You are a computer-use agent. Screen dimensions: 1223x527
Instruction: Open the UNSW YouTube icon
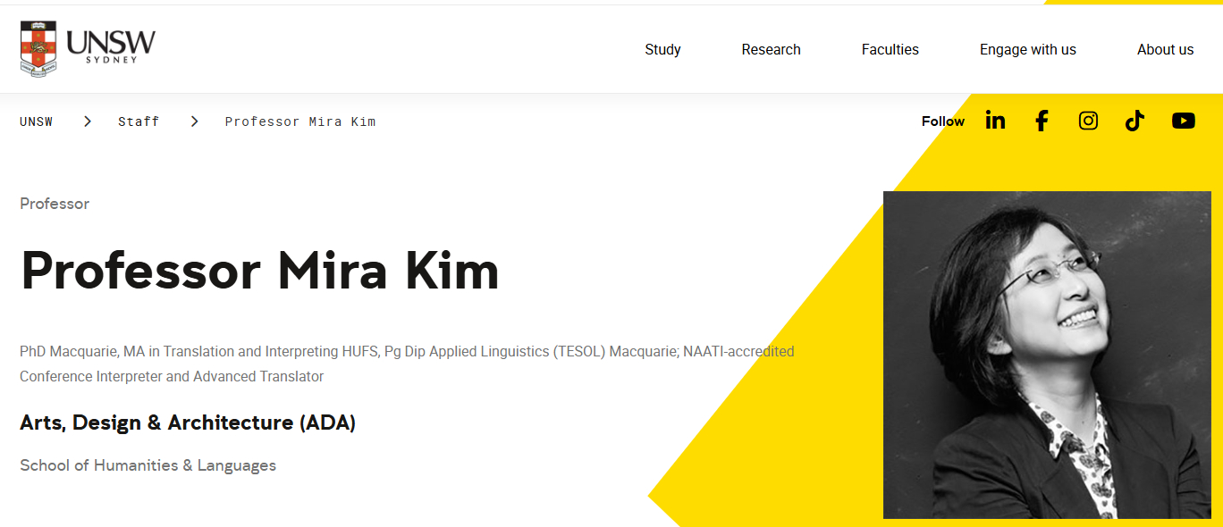tap(1183, 121)
